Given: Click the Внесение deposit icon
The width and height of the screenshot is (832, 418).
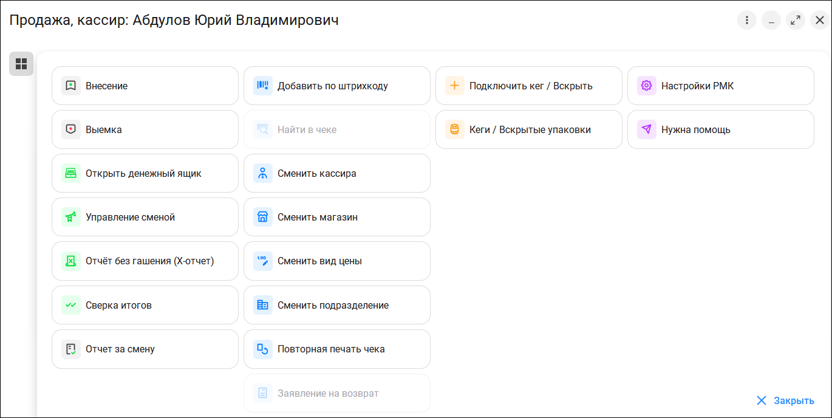Looking at the screenshot, I should pyautogui.click(x=71, y=86).
